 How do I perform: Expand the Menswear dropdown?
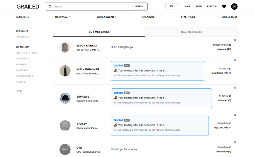[63, 17]
